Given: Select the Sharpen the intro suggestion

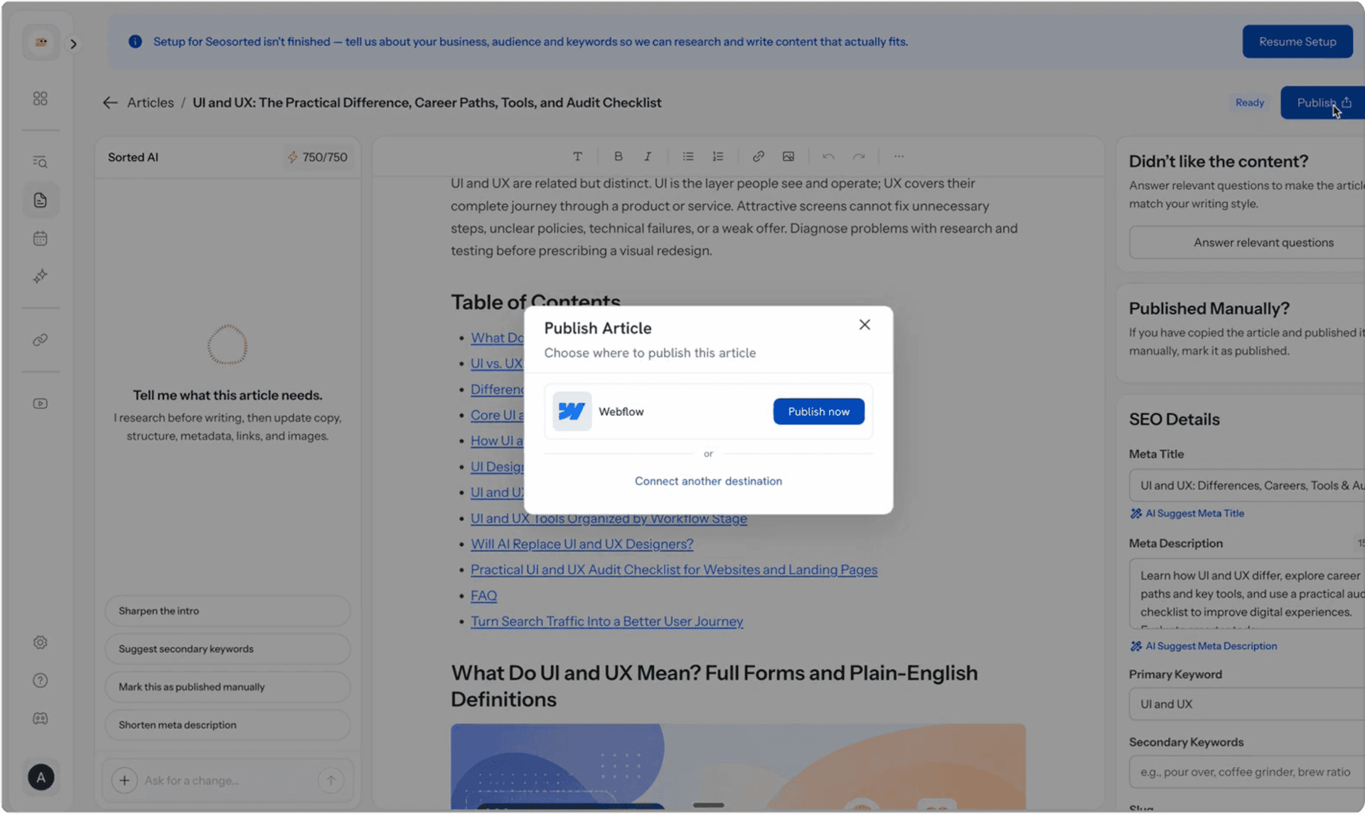Looking at the screenshot, I should (x=227, y=611).
